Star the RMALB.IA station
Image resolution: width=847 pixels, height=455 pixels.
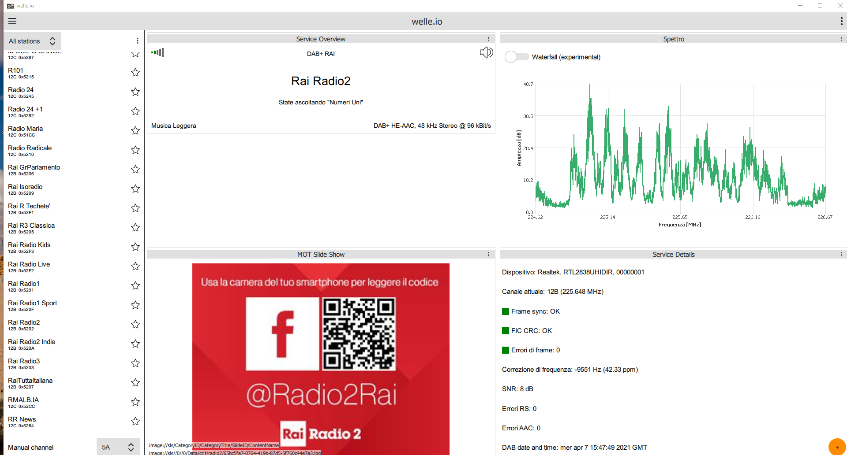click(135, 402)
